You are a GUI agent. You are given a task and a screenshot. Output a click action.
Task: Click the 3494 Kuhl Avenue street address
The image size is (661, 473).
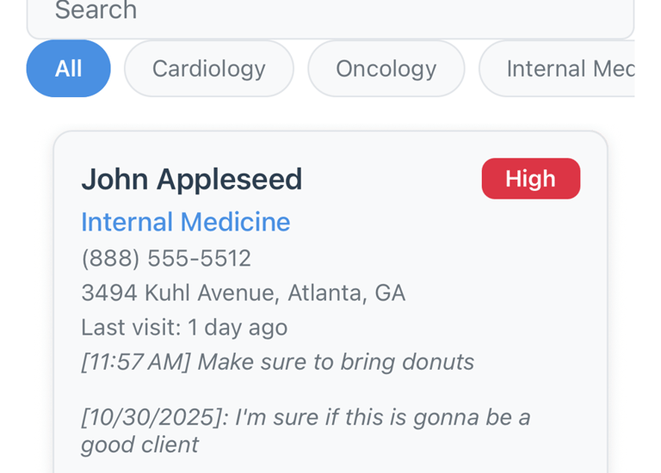(x=180, y=292)
